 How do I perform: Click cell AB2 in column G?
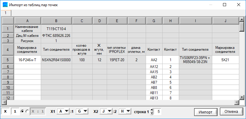tap(154, 77)
